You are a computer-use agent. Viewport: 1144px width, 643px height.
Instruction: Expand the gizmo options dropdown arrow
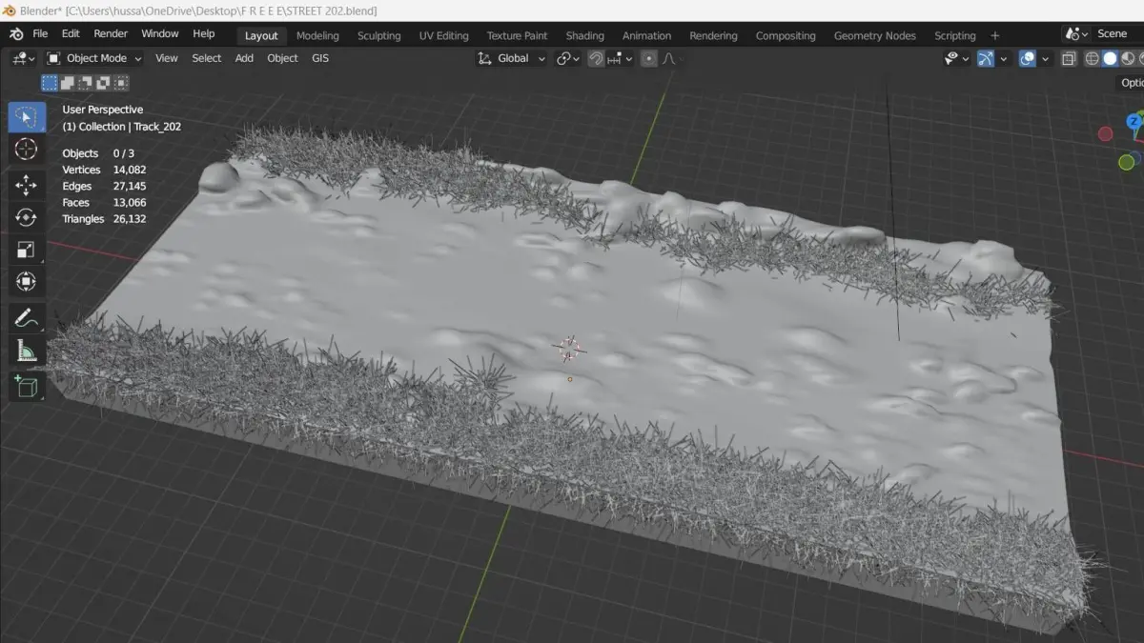point(1003,59)
